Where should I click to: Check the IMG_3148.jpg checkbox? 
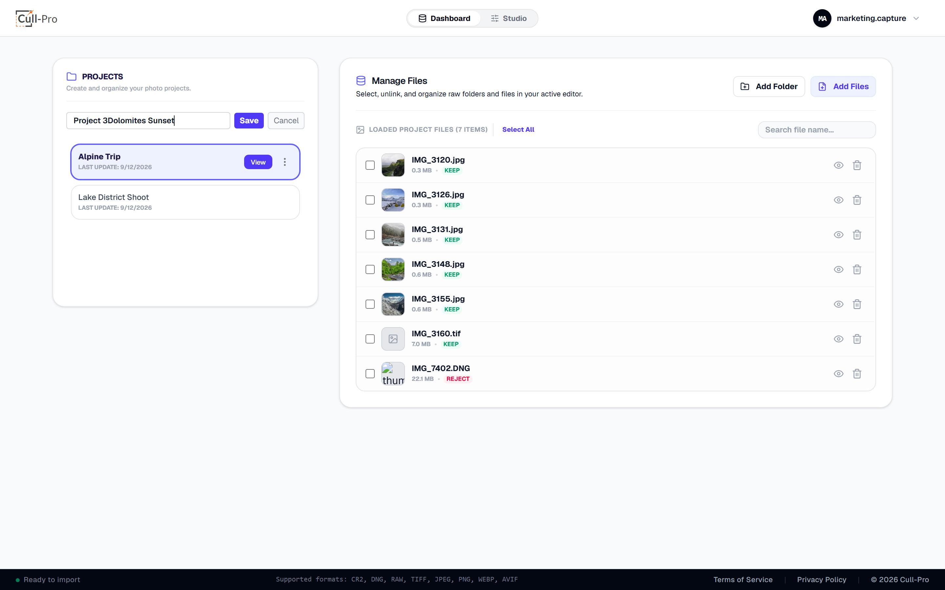(x=370, y=269)
